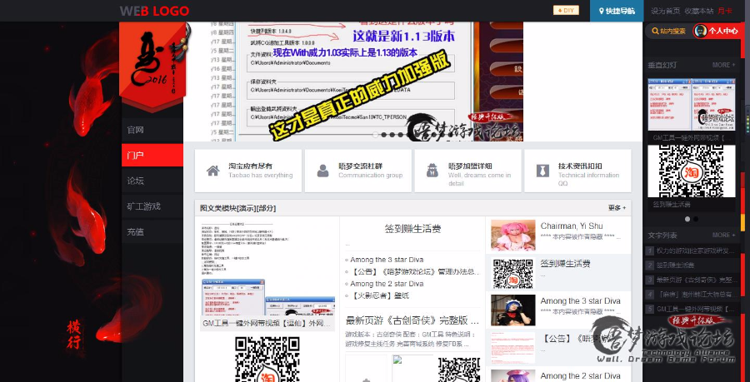Open the 【火影忍者】壁纸 bullet link
This screenshot has width=750, height=382.
click(x=379, y=295)
